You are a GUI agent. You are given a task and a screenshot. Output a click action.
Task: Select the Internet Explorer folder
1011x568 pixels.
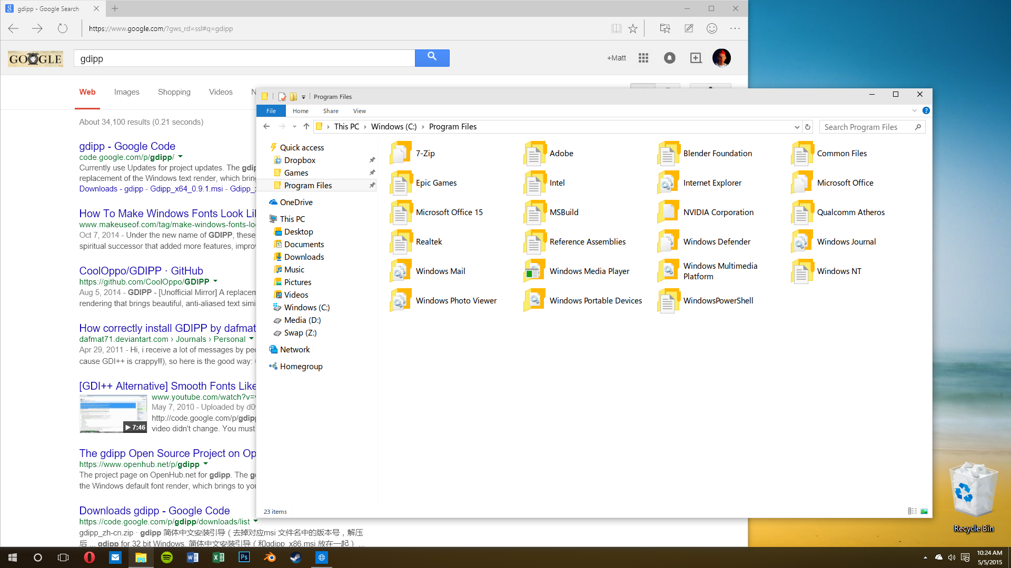[x=699, y=183]
